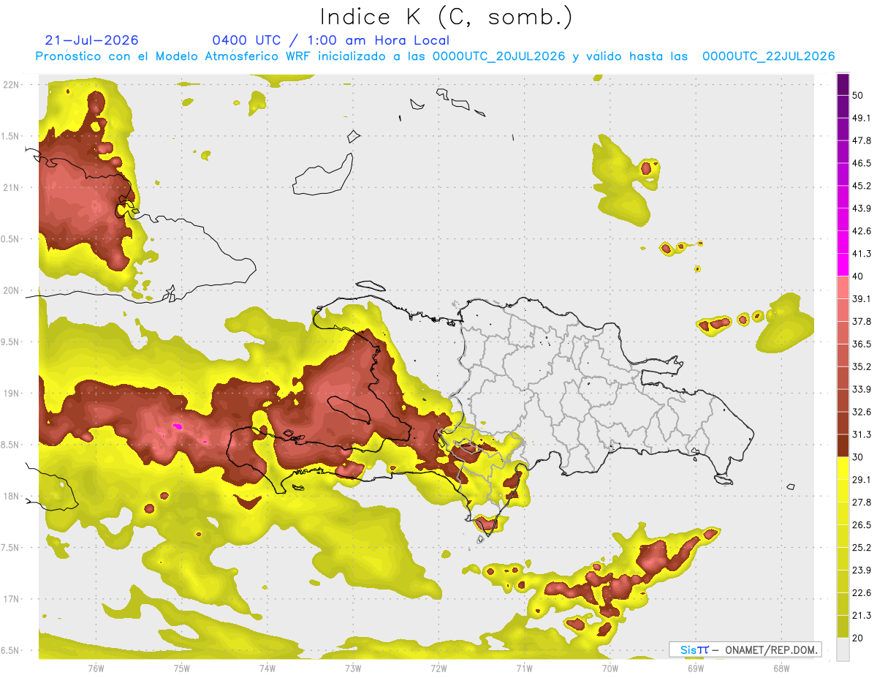The height and width of the screenshot is (678, 877).
Task: Click the title 'Indice K (C, somb.)'
Action: point(446,17)
